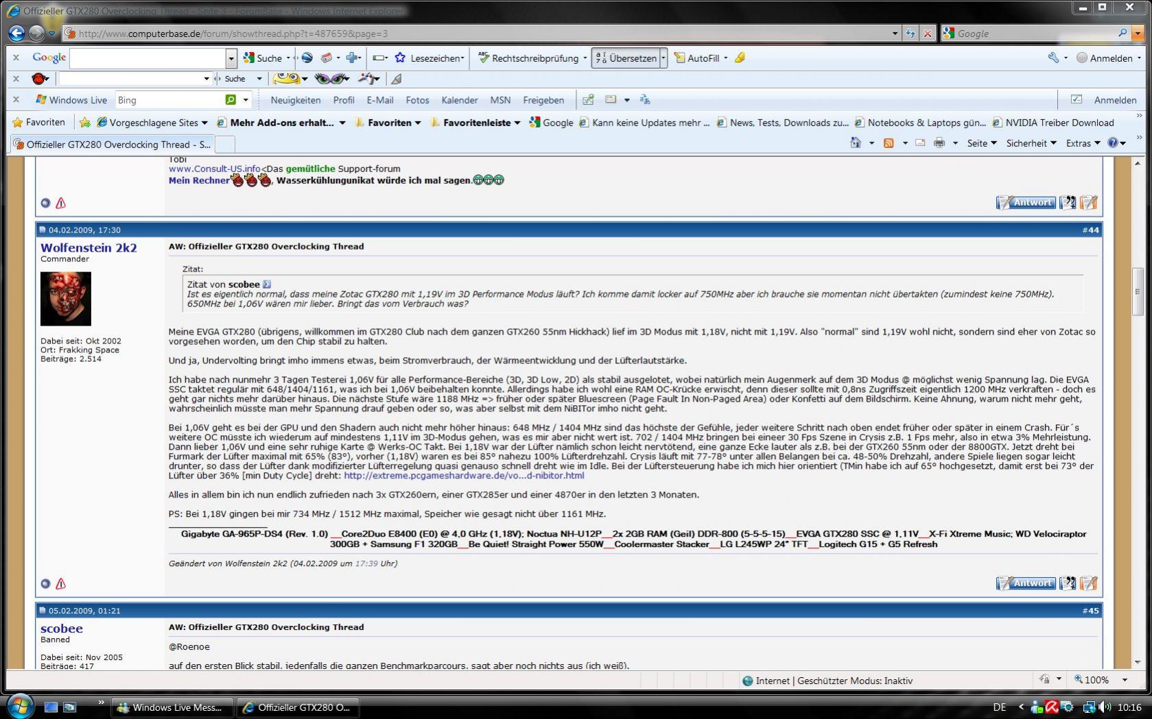Viewport: 1152px width, 719px height.
Task: Click Antwort button on post #44
Action: pos(1026,583)
